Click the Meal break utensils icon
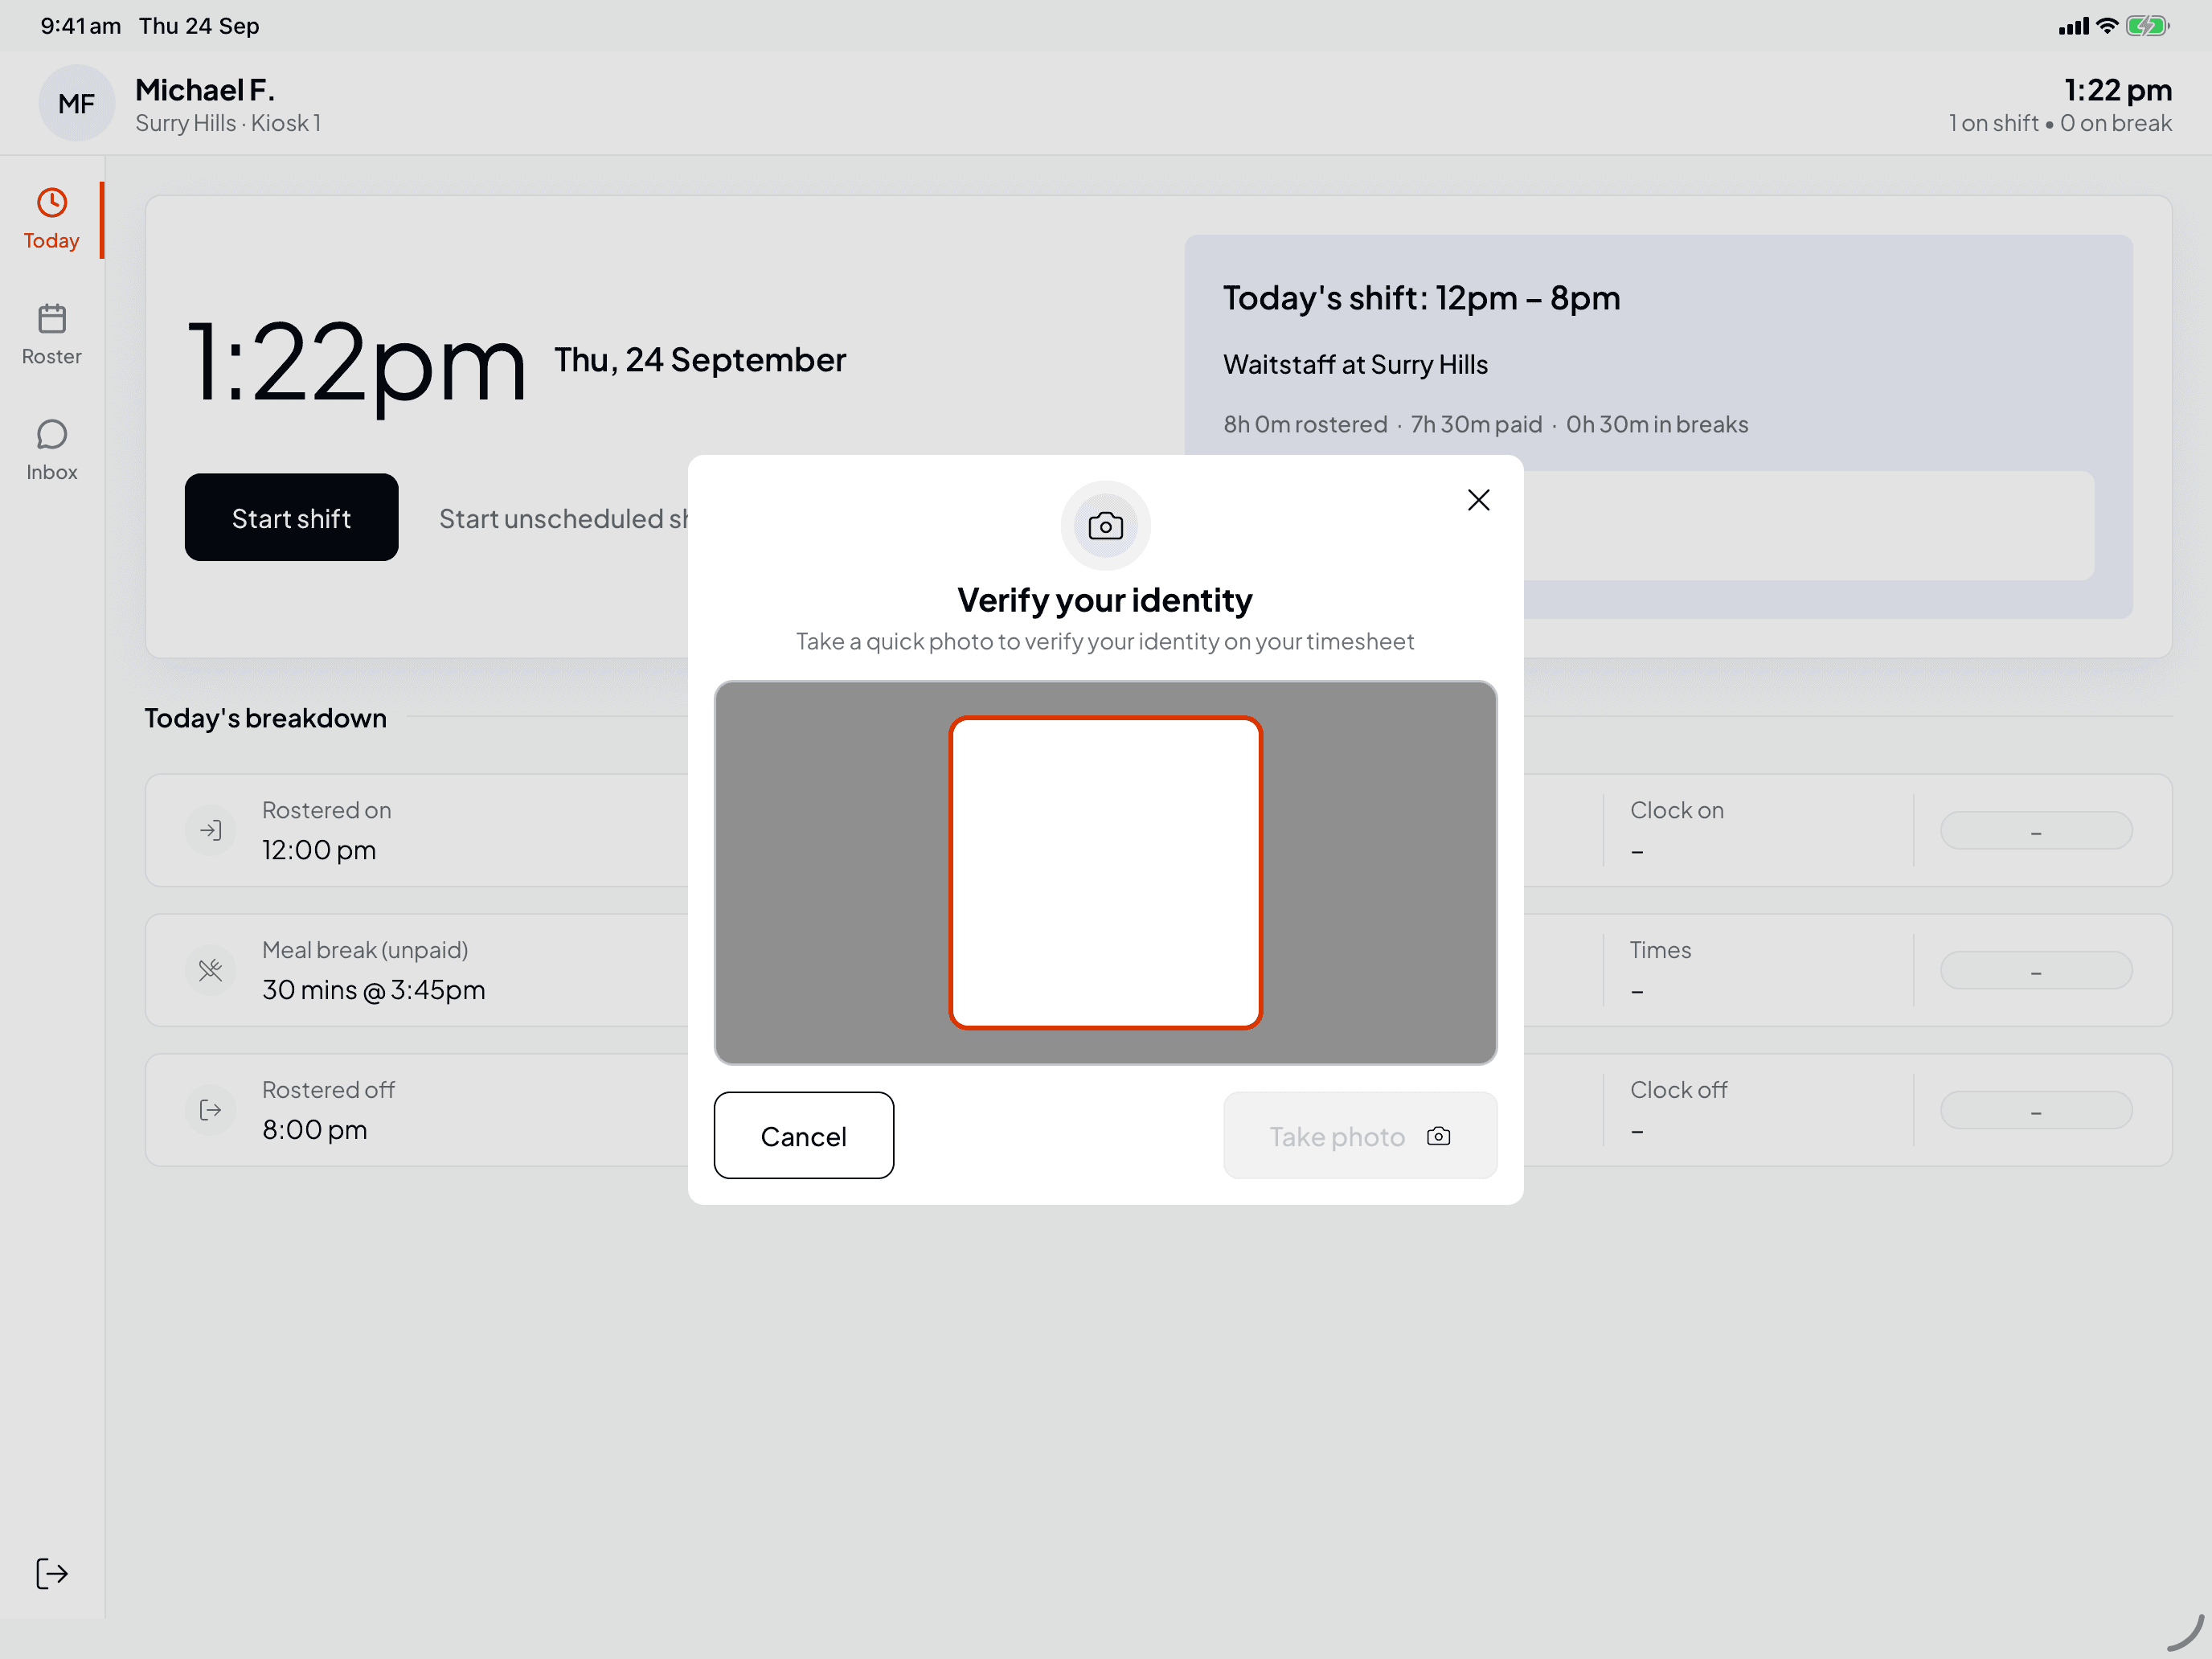Screen dimensions: 2212x1659 coord(210,970)
